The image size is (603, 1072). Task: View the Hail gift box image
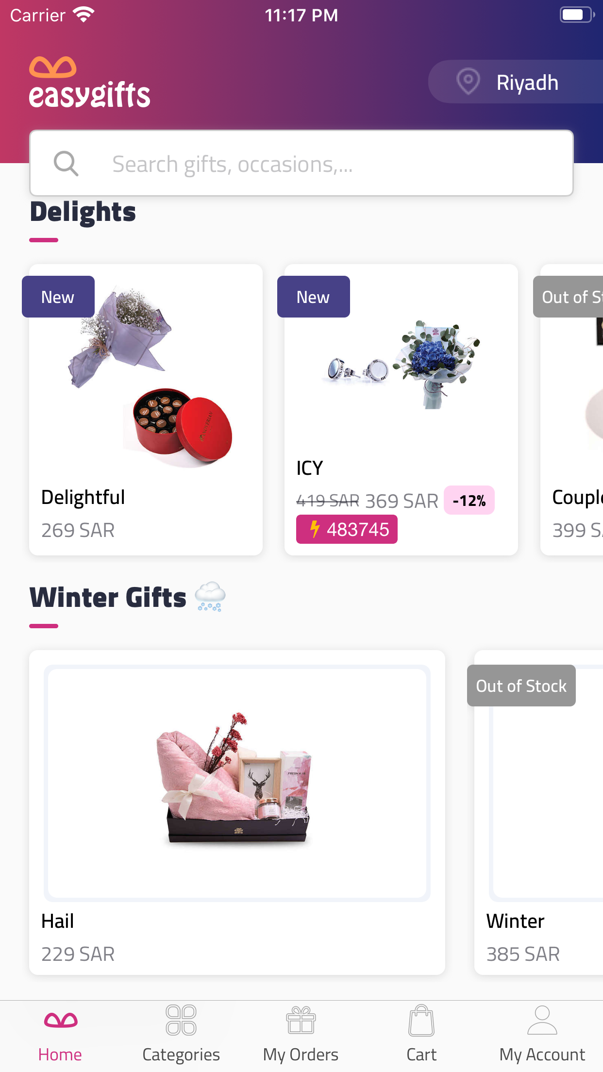[237, 783]
